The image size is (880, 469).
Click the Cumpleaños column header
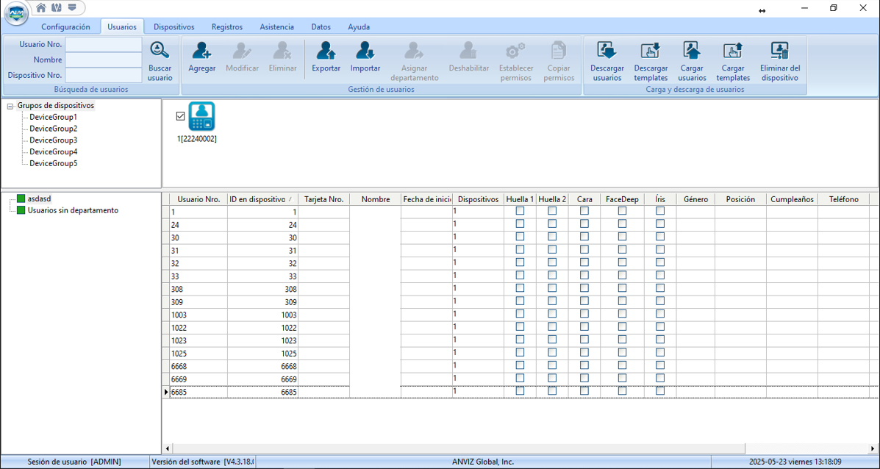(x=792, y=199)
